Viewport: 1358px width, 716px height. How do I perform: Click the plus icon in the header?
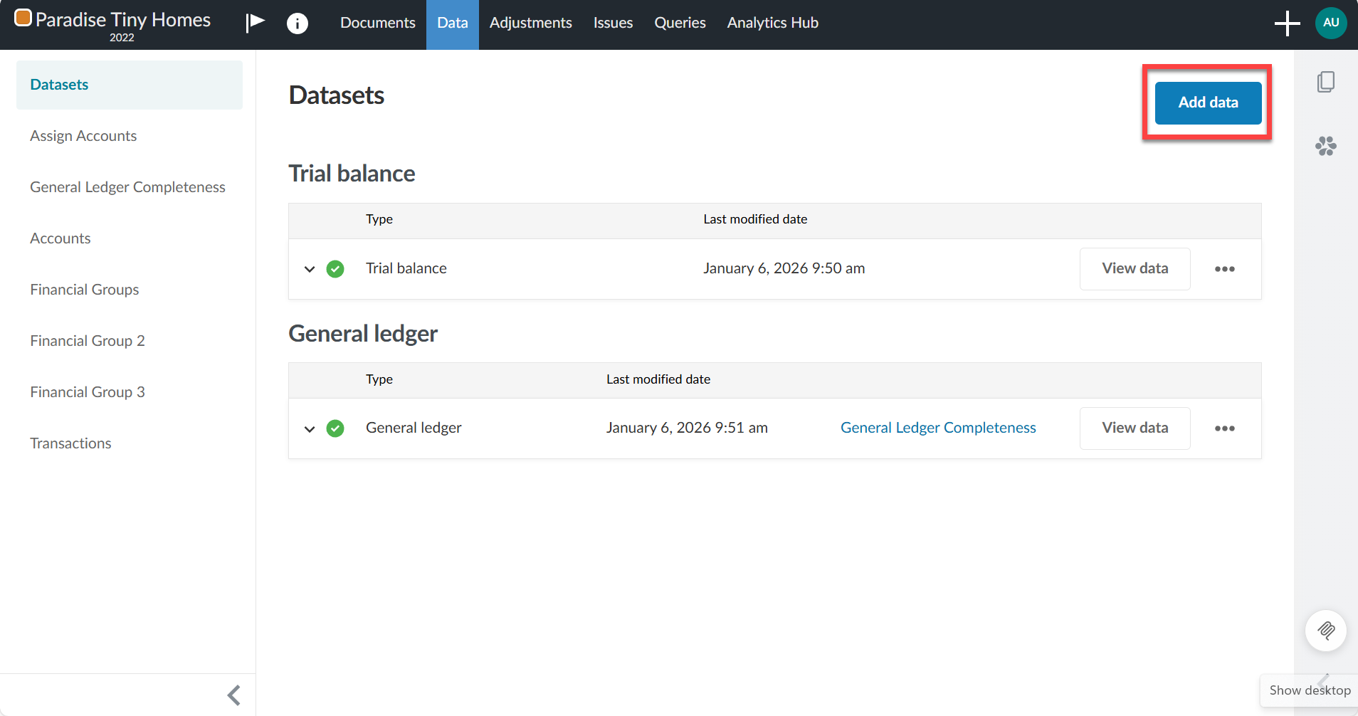point(1287,23)
